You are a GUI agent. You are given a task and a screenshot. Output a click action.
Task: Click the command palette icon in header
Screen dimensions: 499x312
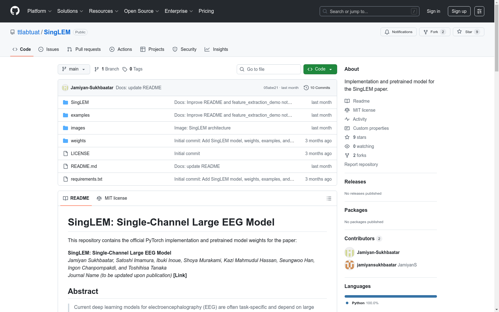tap(479, 11)
